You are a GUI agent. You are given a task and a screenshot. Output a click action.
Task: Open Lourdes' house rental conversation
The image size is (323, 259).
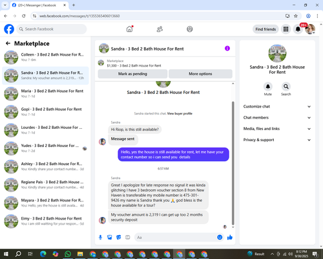[x=45, y=130]
